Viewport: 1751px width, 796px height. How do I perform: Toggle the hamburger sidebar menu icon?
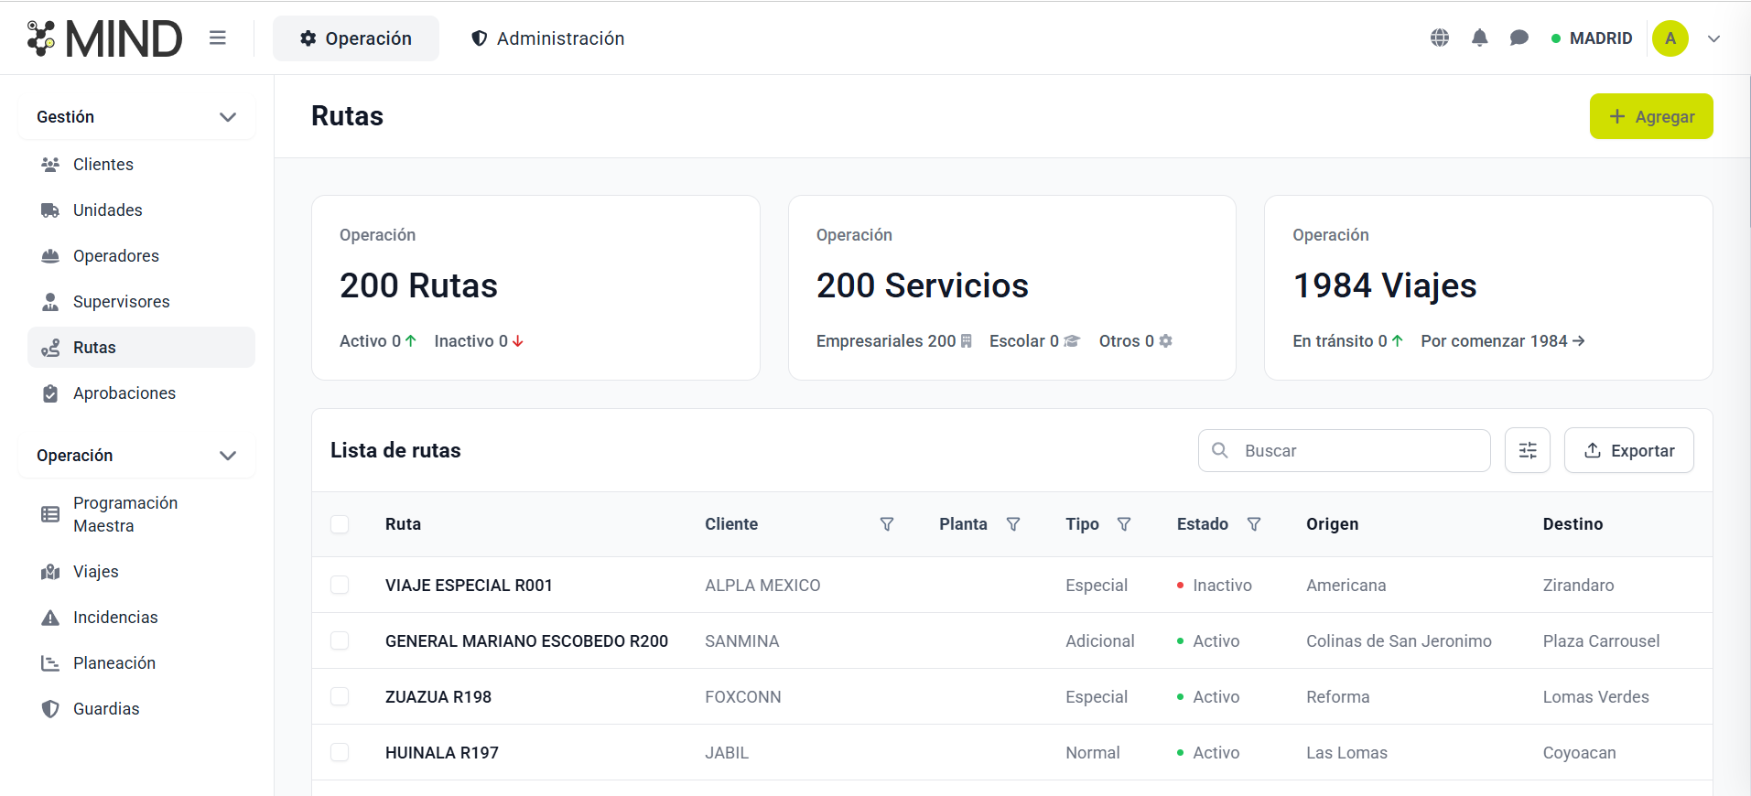click(217, 38)
